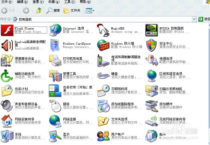Click the 转到 go button
The width and height of the screenshot is (210, 145).
(x=204, y=19)
